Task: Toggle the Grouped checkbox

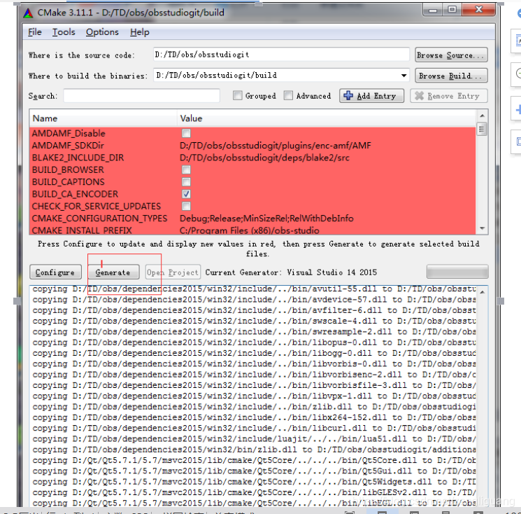Action: point(238,96)
